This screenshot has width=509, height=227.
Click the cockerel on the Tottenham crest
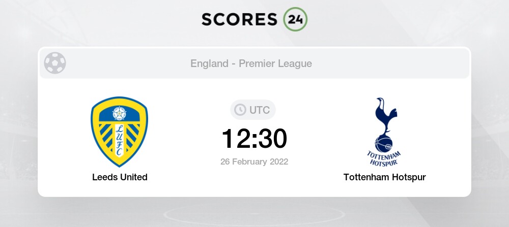(x=384, y=116)
